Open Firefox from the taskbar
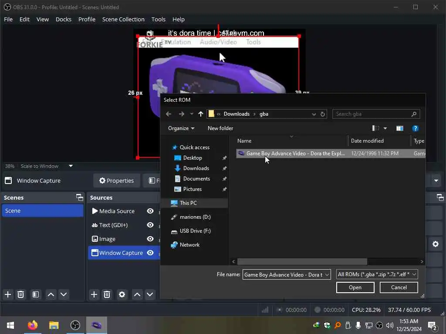 click(x=32, y=325)
